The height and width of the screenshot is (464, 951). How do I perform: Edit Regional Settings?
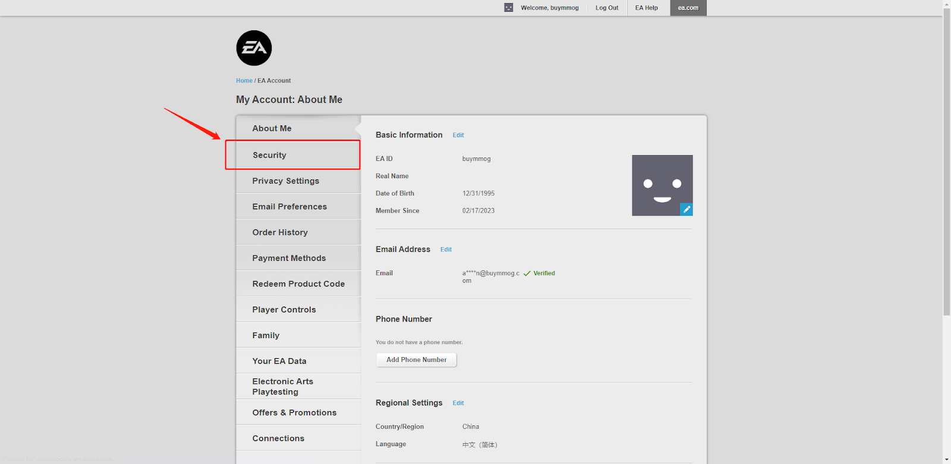[x=458, y=403]
